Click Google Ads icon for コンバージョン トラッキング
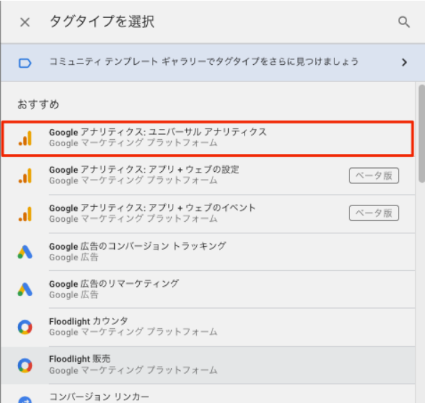 coord(25,252)
